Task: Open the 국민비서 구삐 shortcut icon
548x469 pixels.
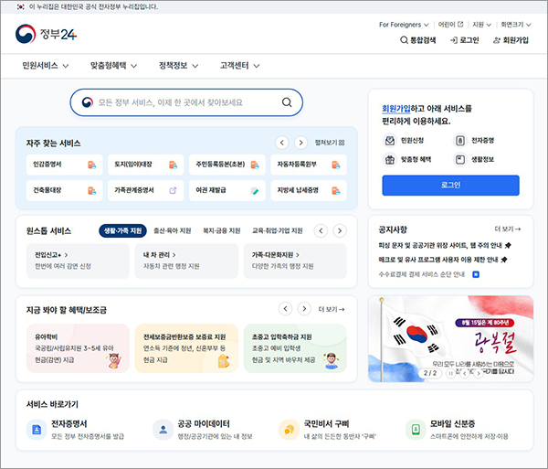Action: point(289,430)
